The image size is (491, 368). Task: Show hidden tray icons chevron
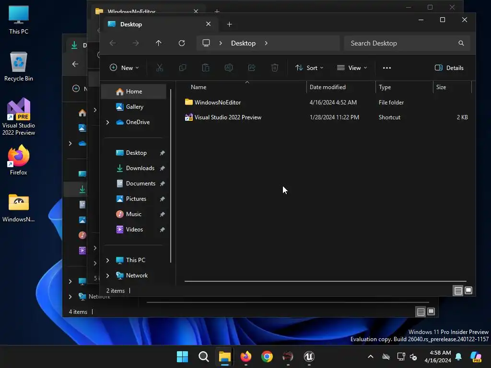(371, 356)
